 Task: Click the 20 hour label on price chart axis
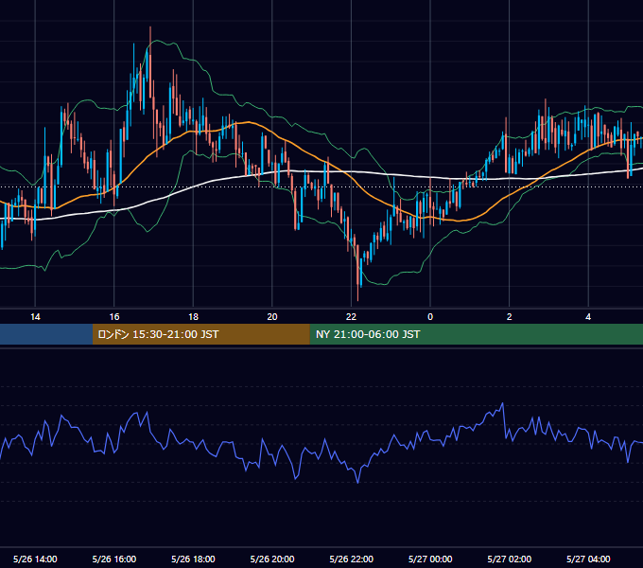[x=272, y=317]
